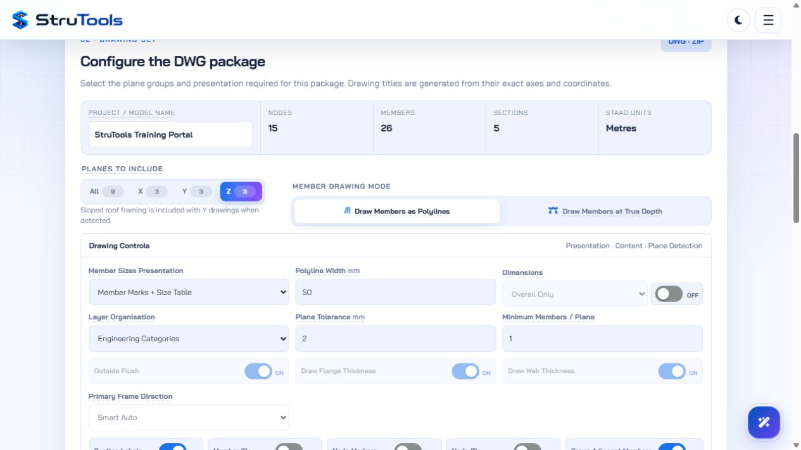Click the page vertical scrollbar
Viewport: 801px width, 450px height.
pos(796,178)
